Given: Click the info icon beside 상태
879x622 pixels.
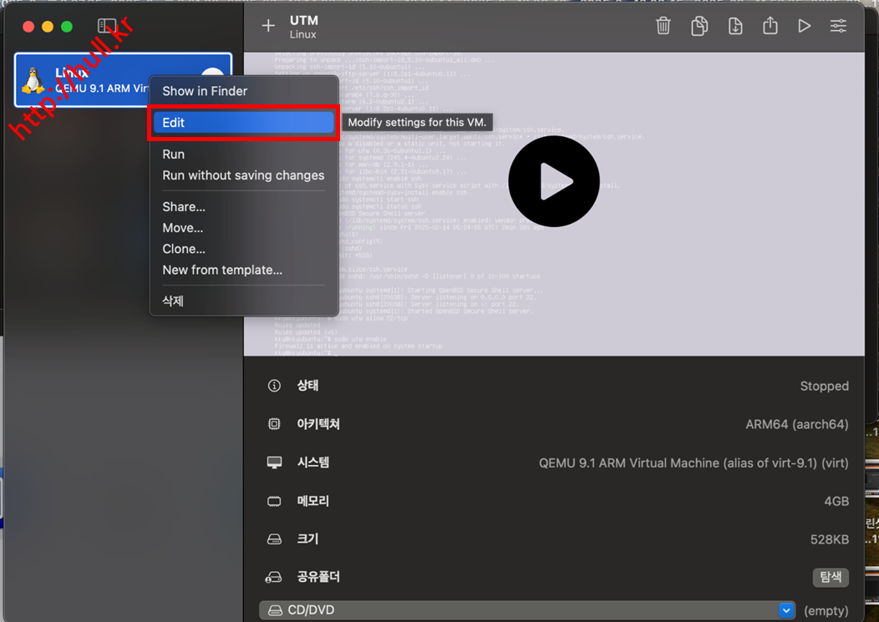Looking at the screenshot, I should pos(274,386).
